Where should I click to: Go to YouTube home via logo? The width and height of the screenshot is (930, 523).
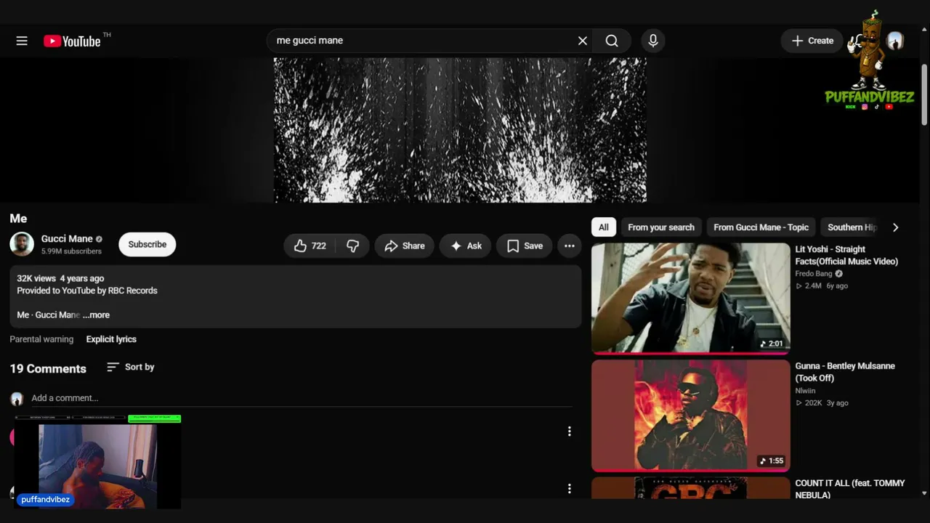pos(72,41)
